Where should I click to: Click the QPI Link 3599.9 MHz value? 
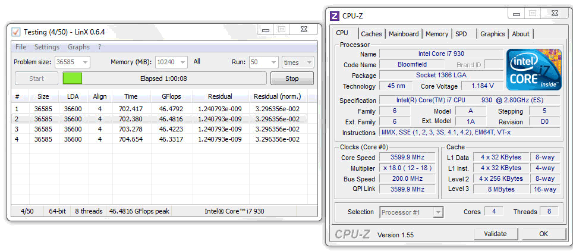tap(407, 189)
